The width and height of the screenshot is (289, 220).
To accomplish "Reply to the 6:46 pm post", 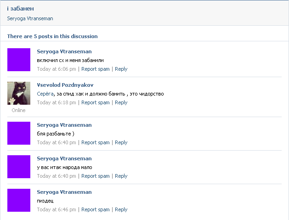I will (x=121, y=209).
